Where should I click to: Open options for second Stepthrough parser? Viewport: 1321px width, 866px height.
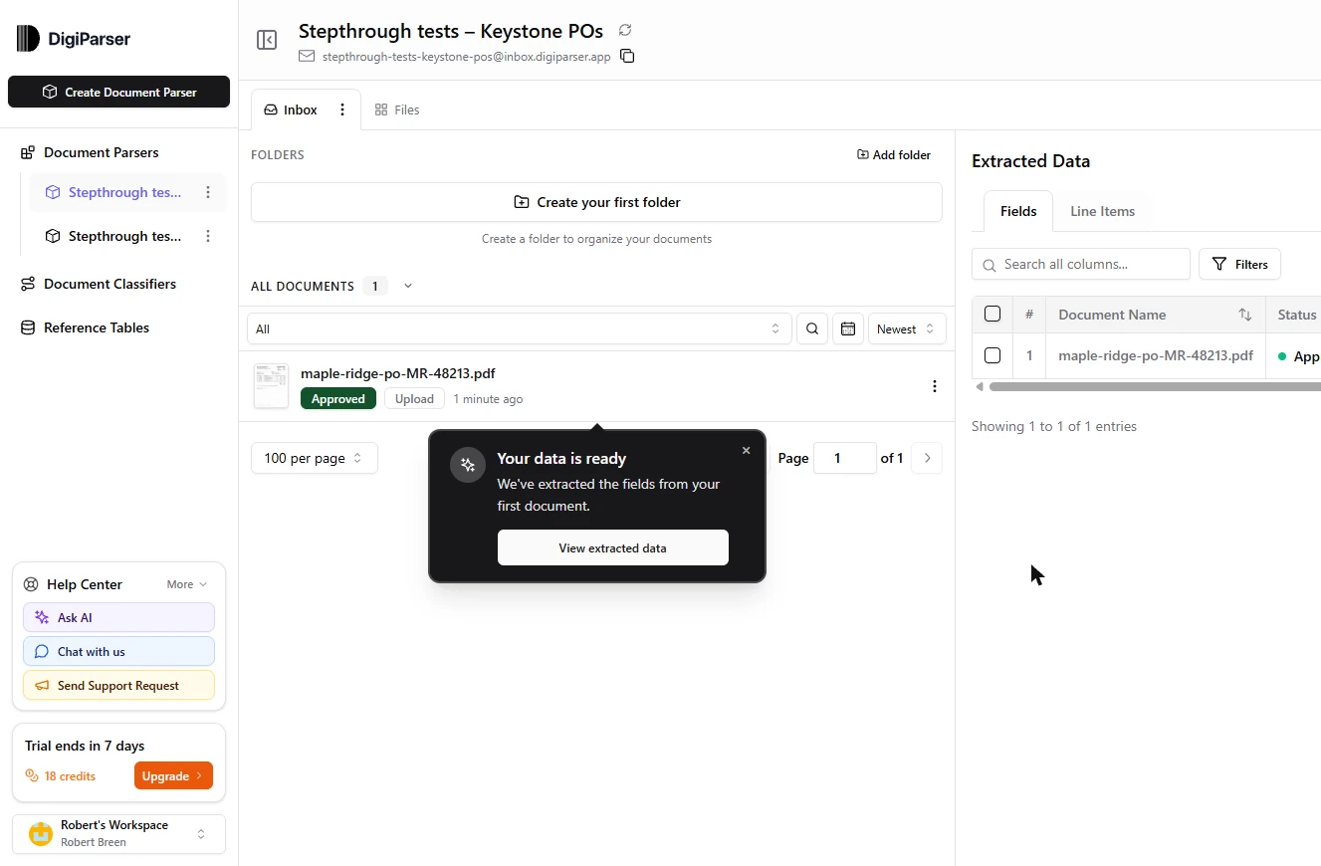pos(208,236)
